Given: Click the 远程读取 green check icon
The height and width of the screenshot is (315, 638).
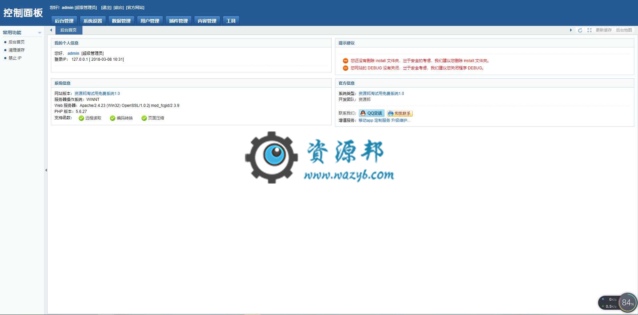Looking at the screenshot, I should 81,118.
